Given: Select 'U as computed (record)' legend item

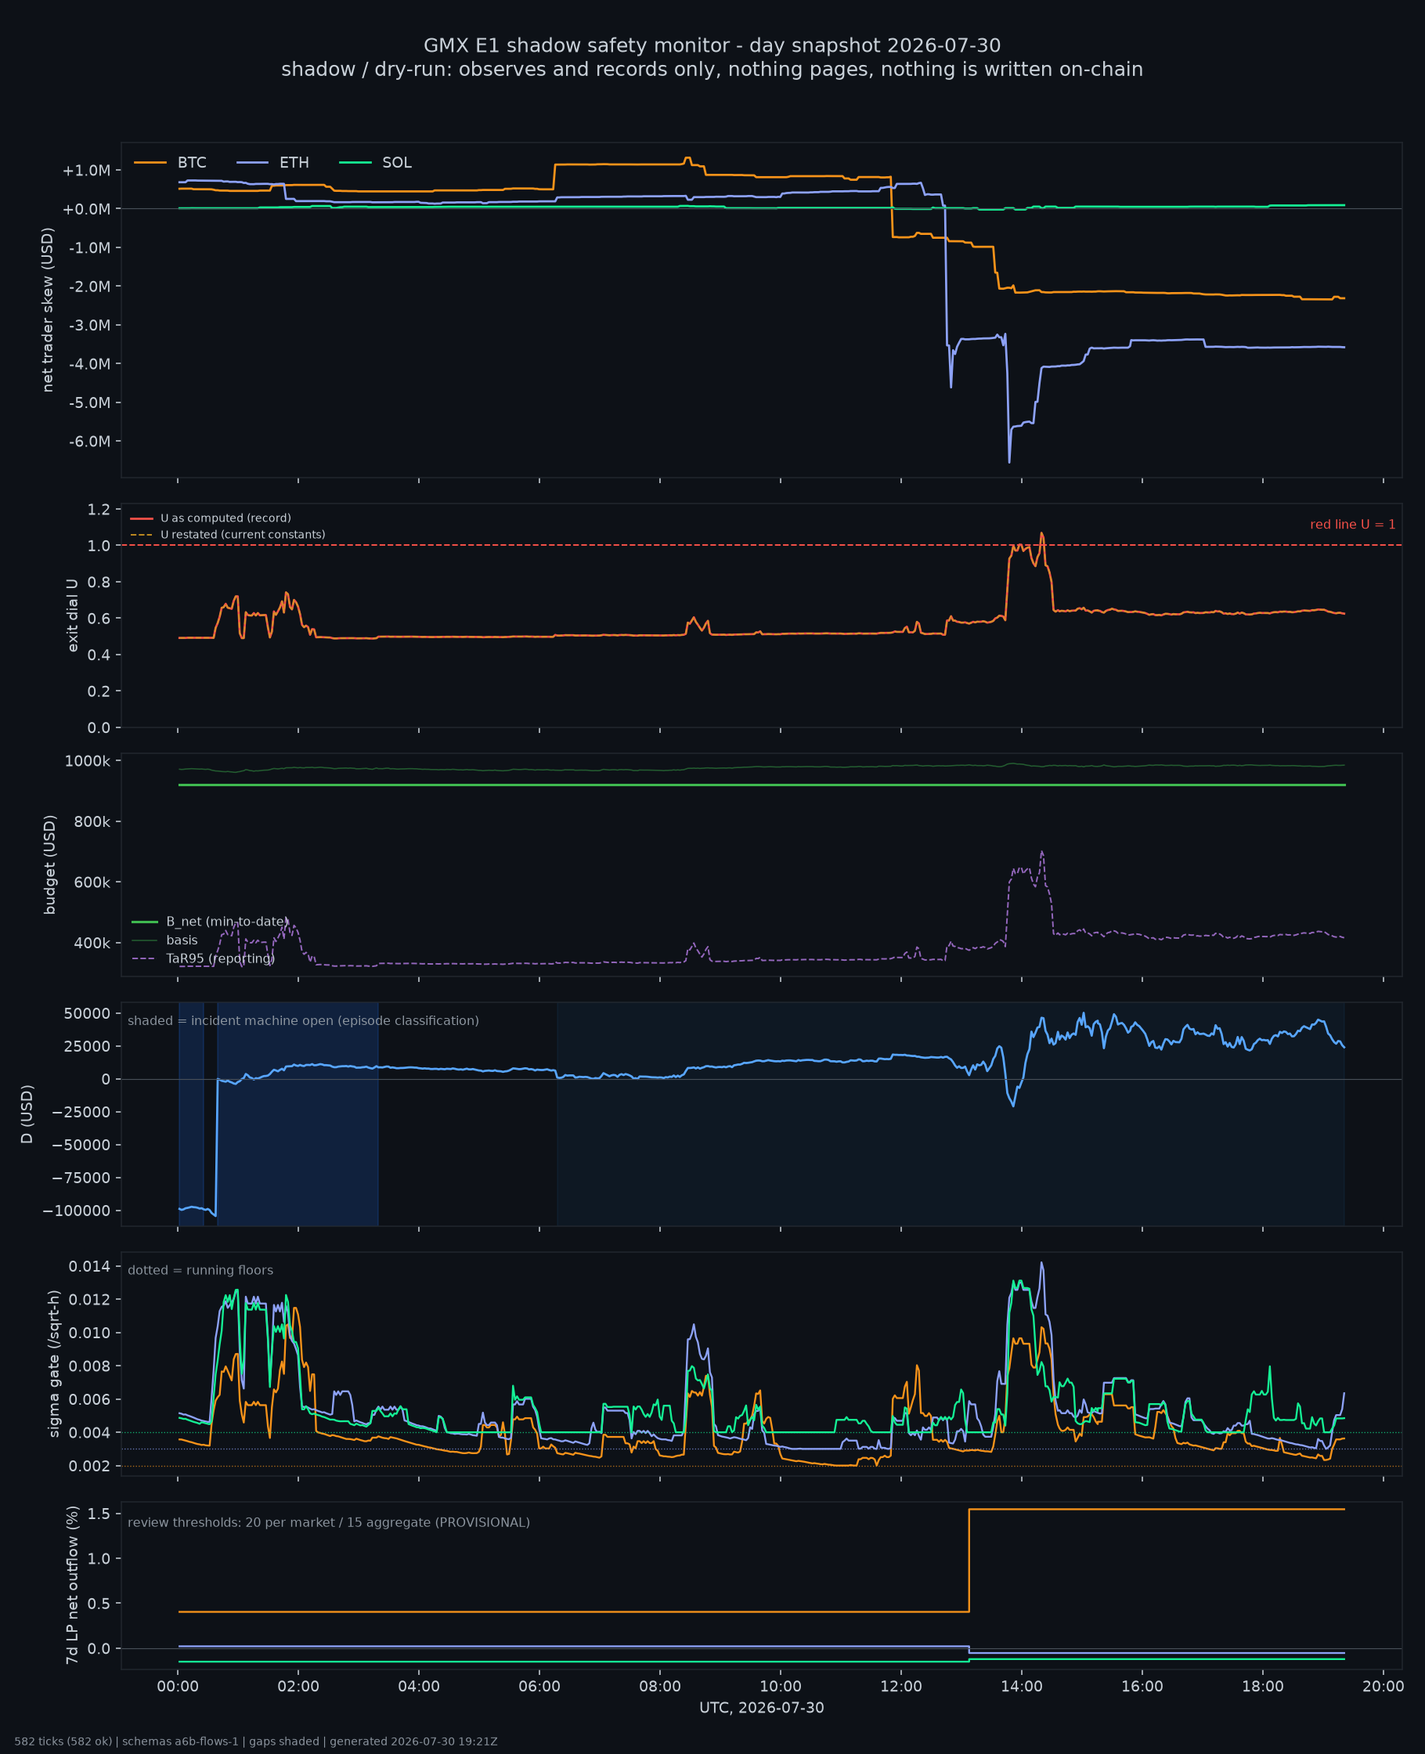Looking at the screenshot, I should (211, 518).
